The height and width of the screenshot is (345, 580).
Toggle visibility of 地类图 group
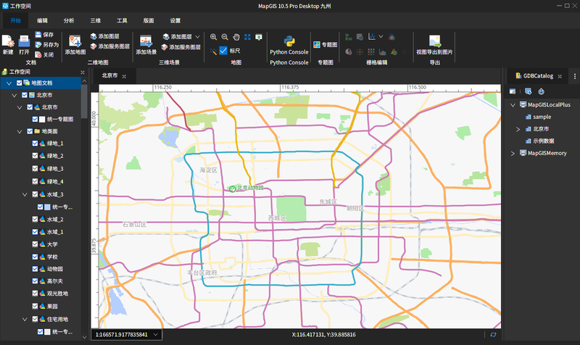coord(30,131)
